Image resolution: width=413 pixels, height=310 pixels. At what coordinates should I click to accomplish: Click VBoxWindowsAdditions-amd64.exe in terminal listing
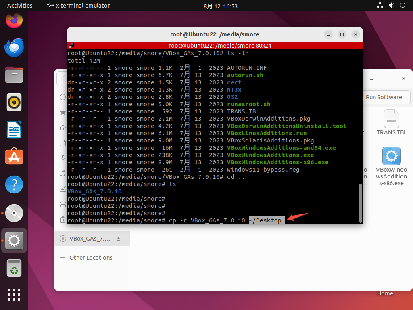coord(281,148)
